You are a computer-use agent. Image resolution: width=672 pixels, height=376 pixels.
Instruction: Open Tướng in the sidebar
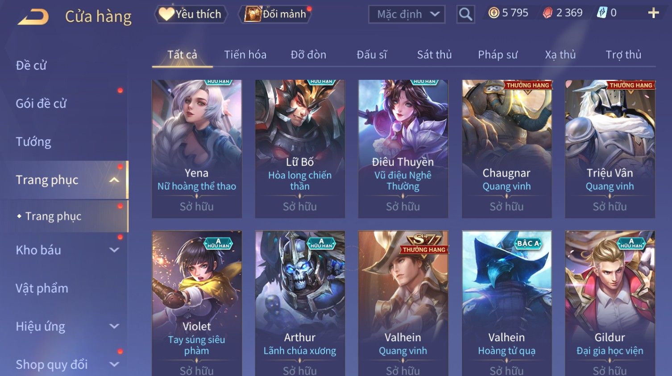point(33,142)
